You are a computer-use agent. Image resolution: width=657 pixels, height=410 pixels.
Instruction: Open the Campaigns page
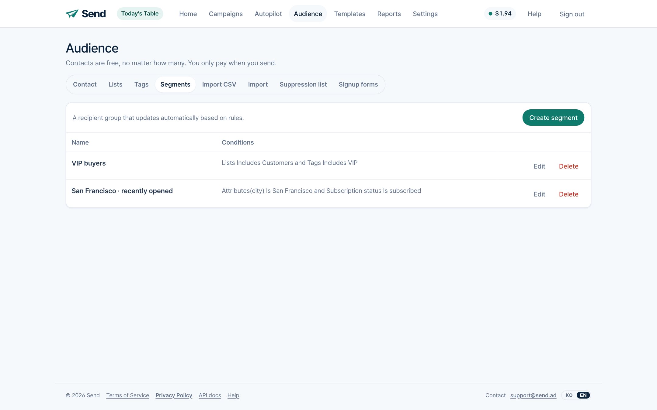click(226, 14)
